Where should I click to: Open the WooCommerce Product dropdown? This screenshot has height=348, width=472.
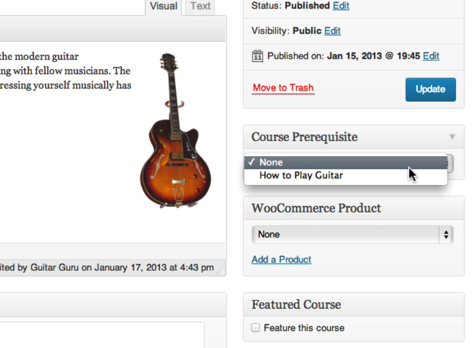coord(352,234)
